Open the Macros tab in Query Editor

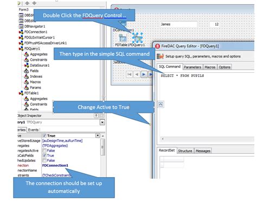(x=210, y=67)
